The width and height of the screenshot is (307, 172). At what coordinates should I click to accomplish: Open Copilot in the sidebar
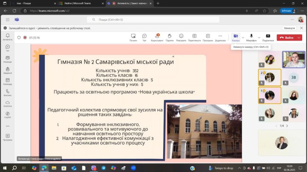[x=7, y=115]
